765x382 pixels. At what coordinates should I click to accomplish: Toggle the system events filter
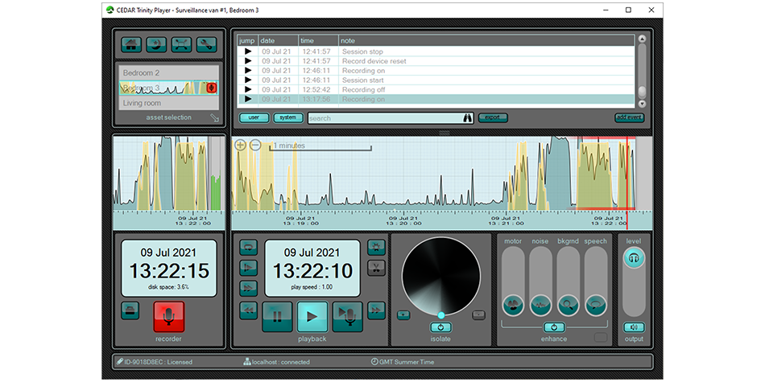pos(287,117)
